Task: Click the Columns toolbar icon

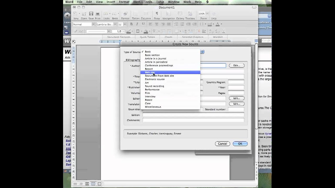Action: (x=146, y=14)
